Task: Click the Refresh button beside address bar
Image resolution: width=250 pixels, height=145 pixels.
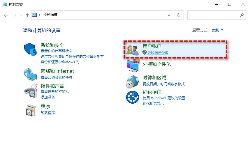Action: tap(179, 15)
